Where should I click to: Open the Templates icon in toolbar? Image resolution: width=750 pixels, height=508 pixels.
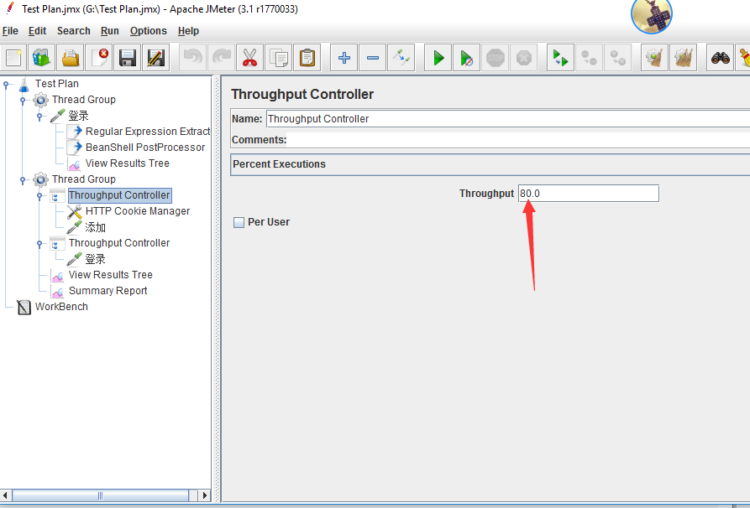coord(42,58)
